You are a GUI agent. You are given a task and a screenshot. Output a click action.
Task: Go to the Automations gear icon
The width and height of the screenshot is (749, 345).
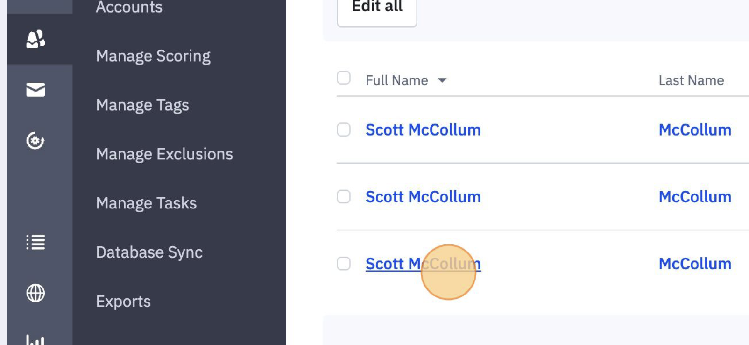pos(35,140)
